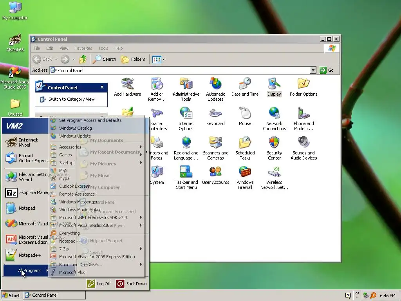Click the Log Off button
This screenshot has width=401, height=301.
point(99,284)
